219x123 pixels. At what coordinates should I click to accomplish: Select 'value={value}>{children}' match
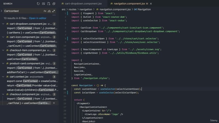coord(33,90)
